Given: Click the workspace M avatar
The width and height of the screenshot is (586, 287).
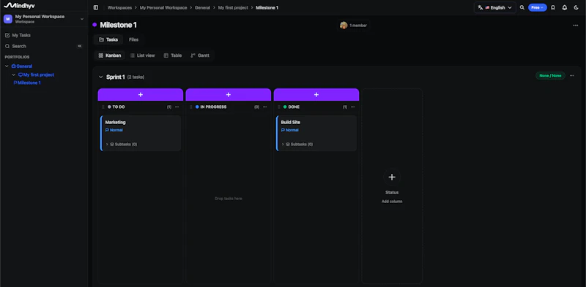Looking at the screenshot, I should coord(8,19).
